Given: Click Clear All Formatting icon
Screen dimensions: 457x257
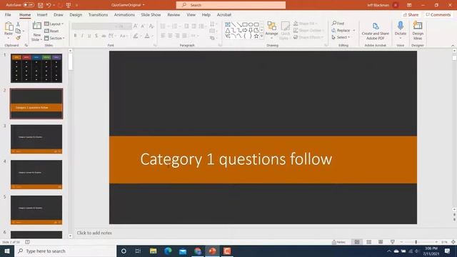Looking at the screenshot, I should point(151,26).
